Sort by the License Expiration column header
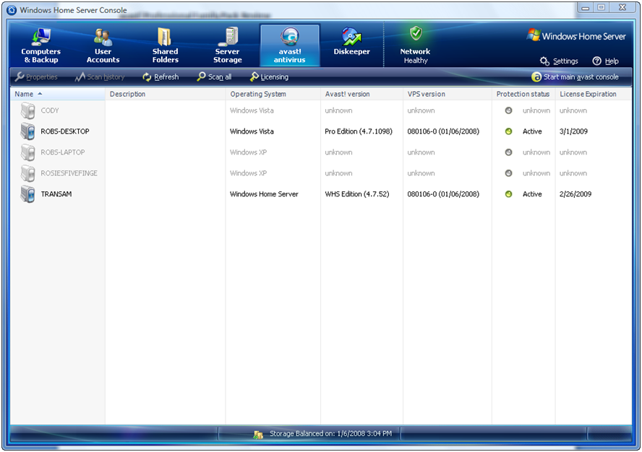 (594, 94)
